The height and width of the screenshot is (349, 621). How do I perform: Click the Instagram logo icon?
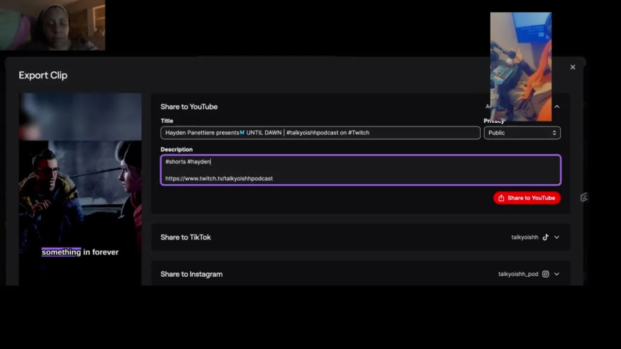tap(545, 274)
